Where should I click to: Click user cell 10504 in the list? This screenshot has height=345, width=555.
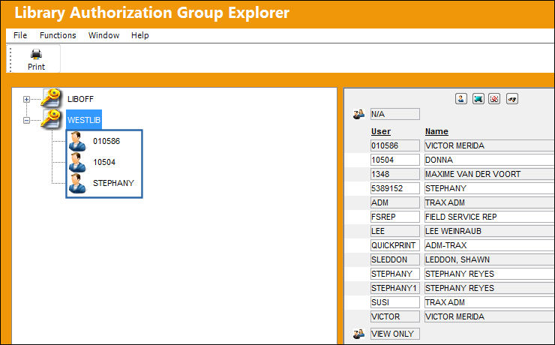(x=395, y=160)
